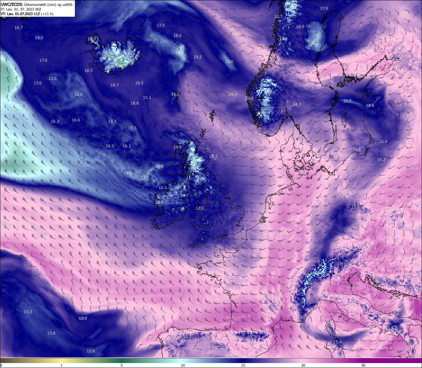Viewport: 422px width, 368px height.
Task: Click the 13.9 value in the southwest
Action: [x=83, y=318]
